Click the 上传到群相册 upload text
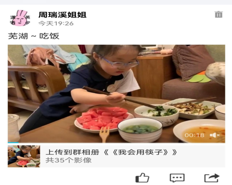The image size is (232, 185). coord(73,152)
